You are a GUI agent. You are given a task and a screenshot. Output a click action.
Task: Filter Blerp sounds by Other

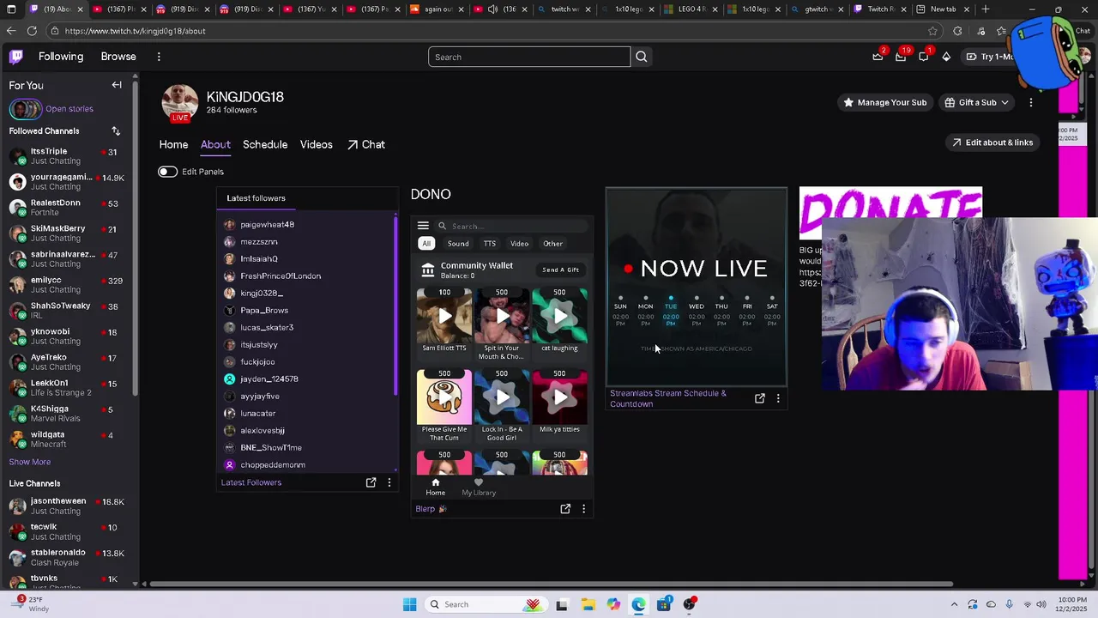click(552, 244)
